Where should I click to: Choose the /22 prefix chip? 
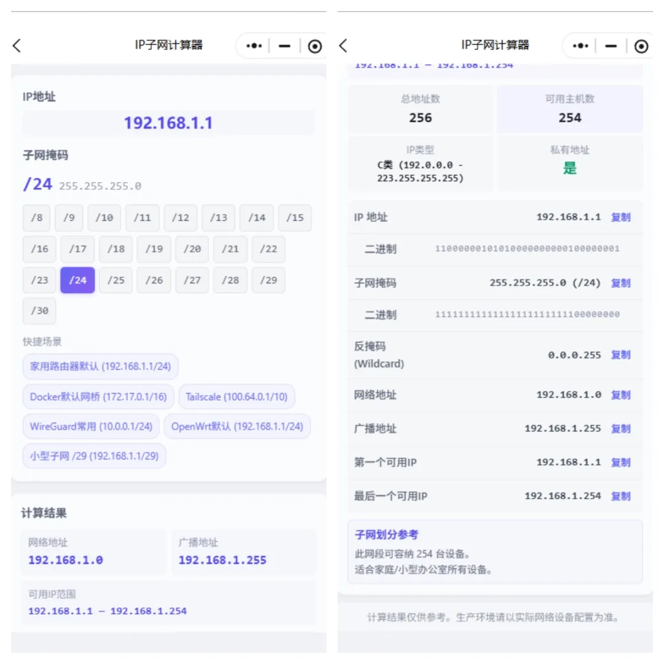269,249
